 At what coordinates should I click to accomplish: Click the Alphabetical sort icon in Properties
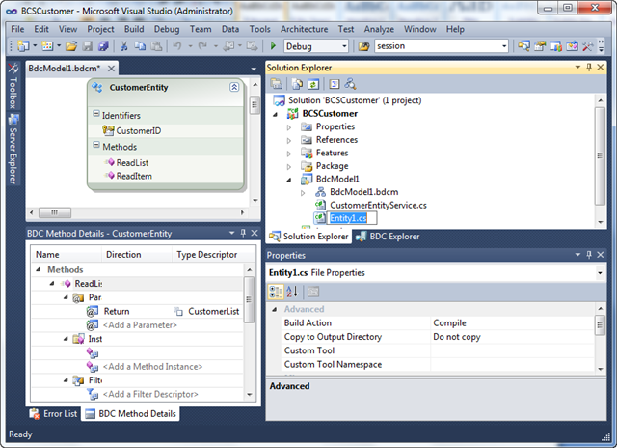tap(292, 292)
